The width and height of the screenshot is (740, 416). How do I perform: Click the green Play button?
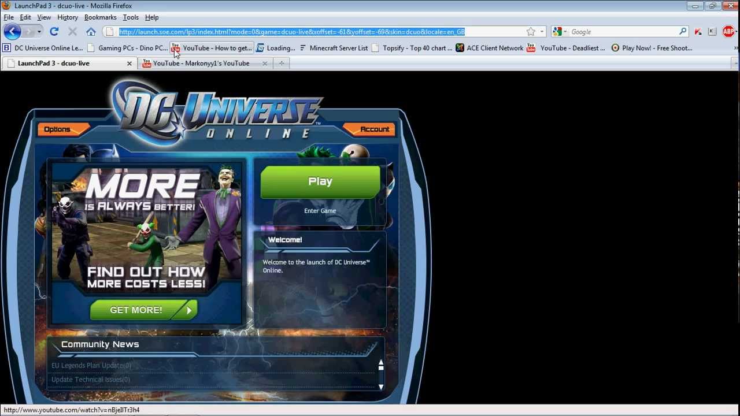[x=320, y=182]
